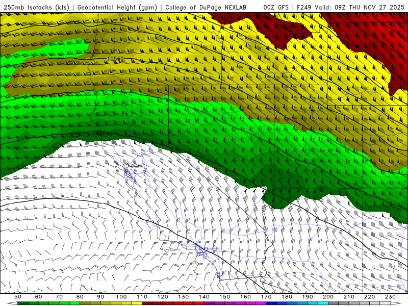408x306 pixels.
Task: Click the 80 value on the color scale
Action: 80,297
